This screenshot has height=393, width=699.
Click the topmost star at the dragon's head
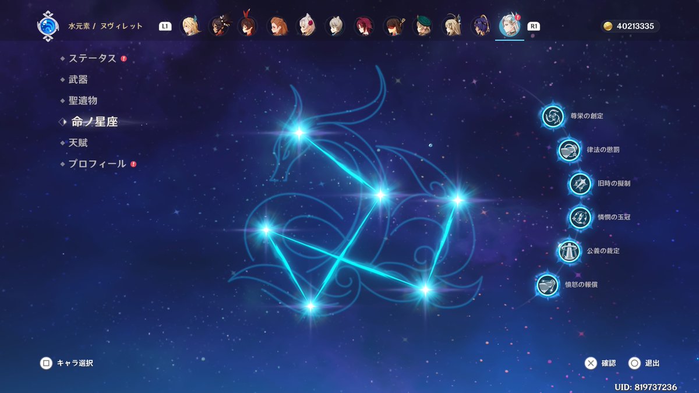point(299,133)
